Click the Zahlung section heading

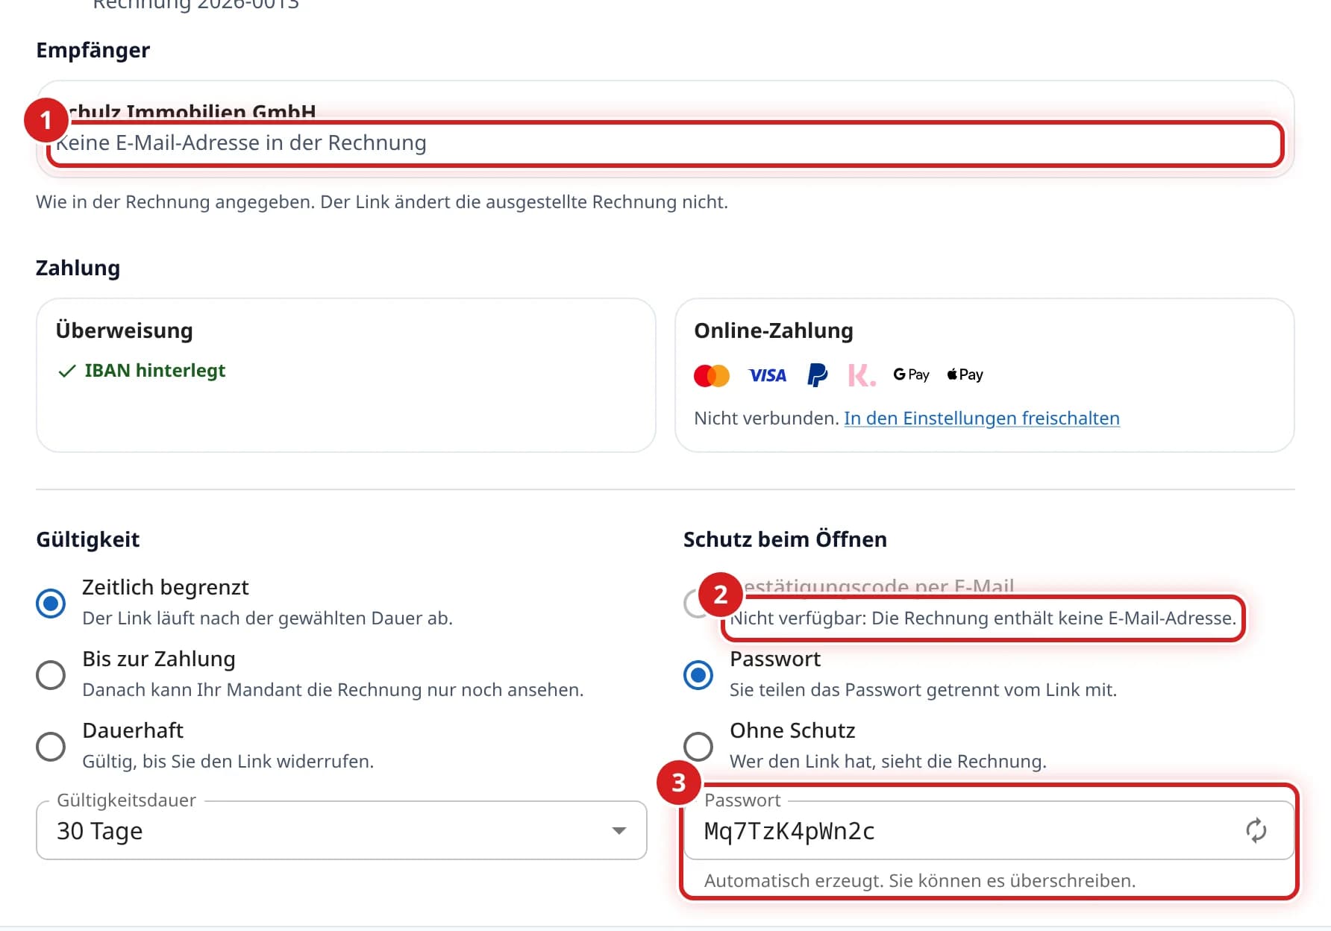pos(78,268)
